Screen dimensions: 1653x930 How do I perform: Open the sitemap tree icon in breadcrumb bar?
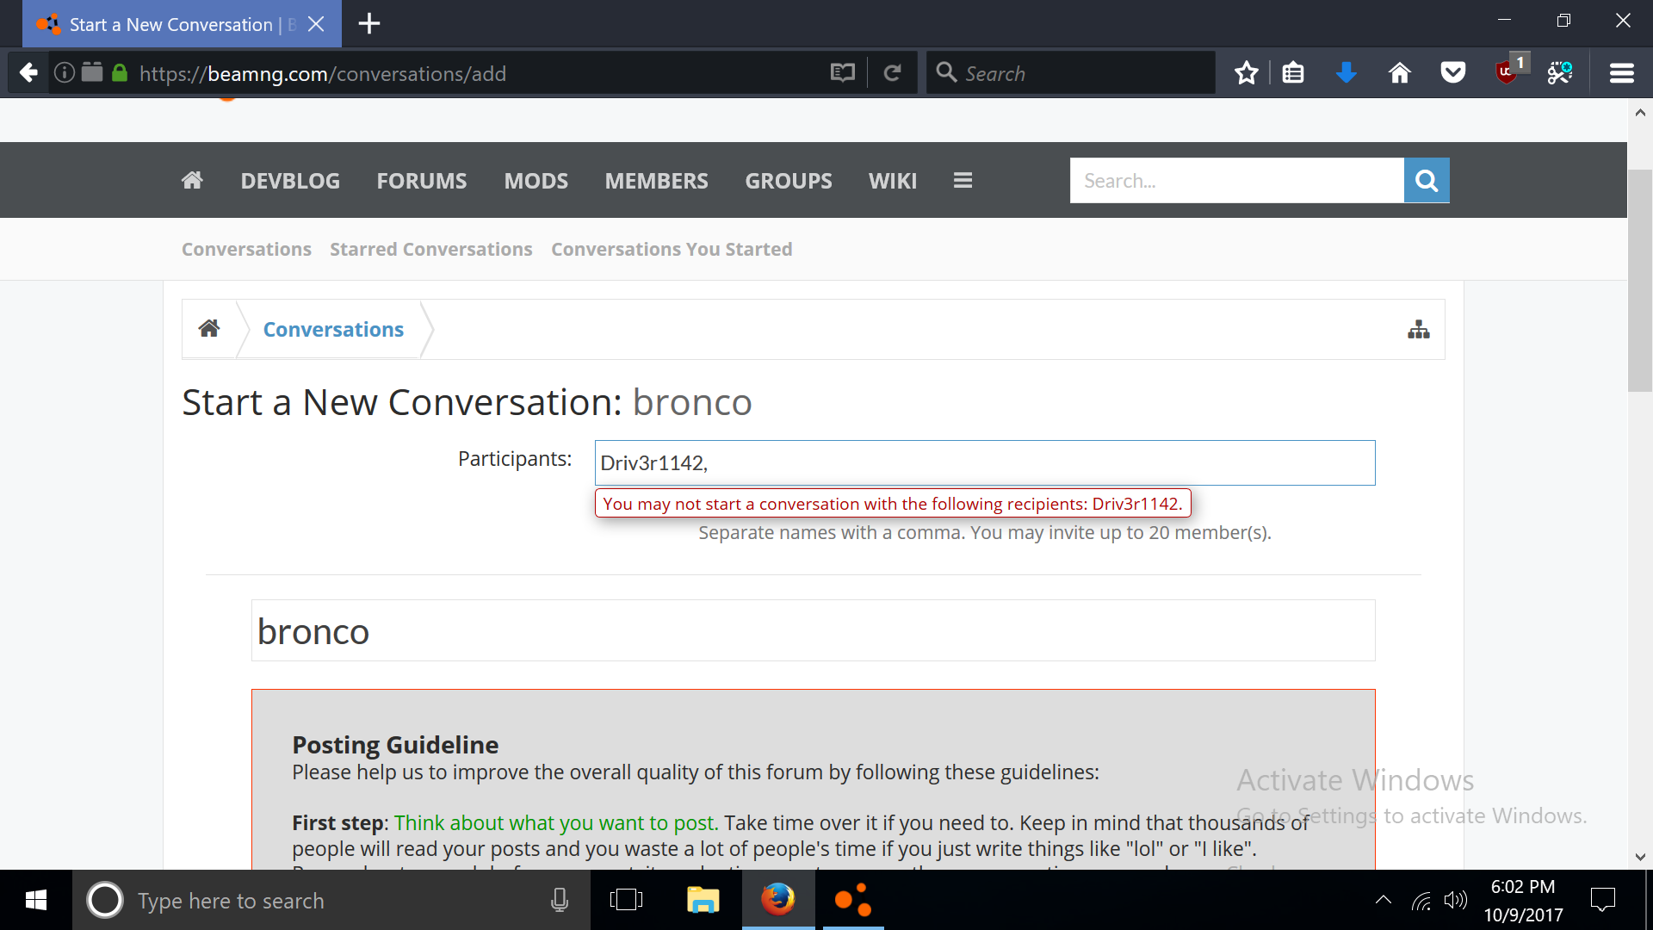click(x=1419, y=329)
